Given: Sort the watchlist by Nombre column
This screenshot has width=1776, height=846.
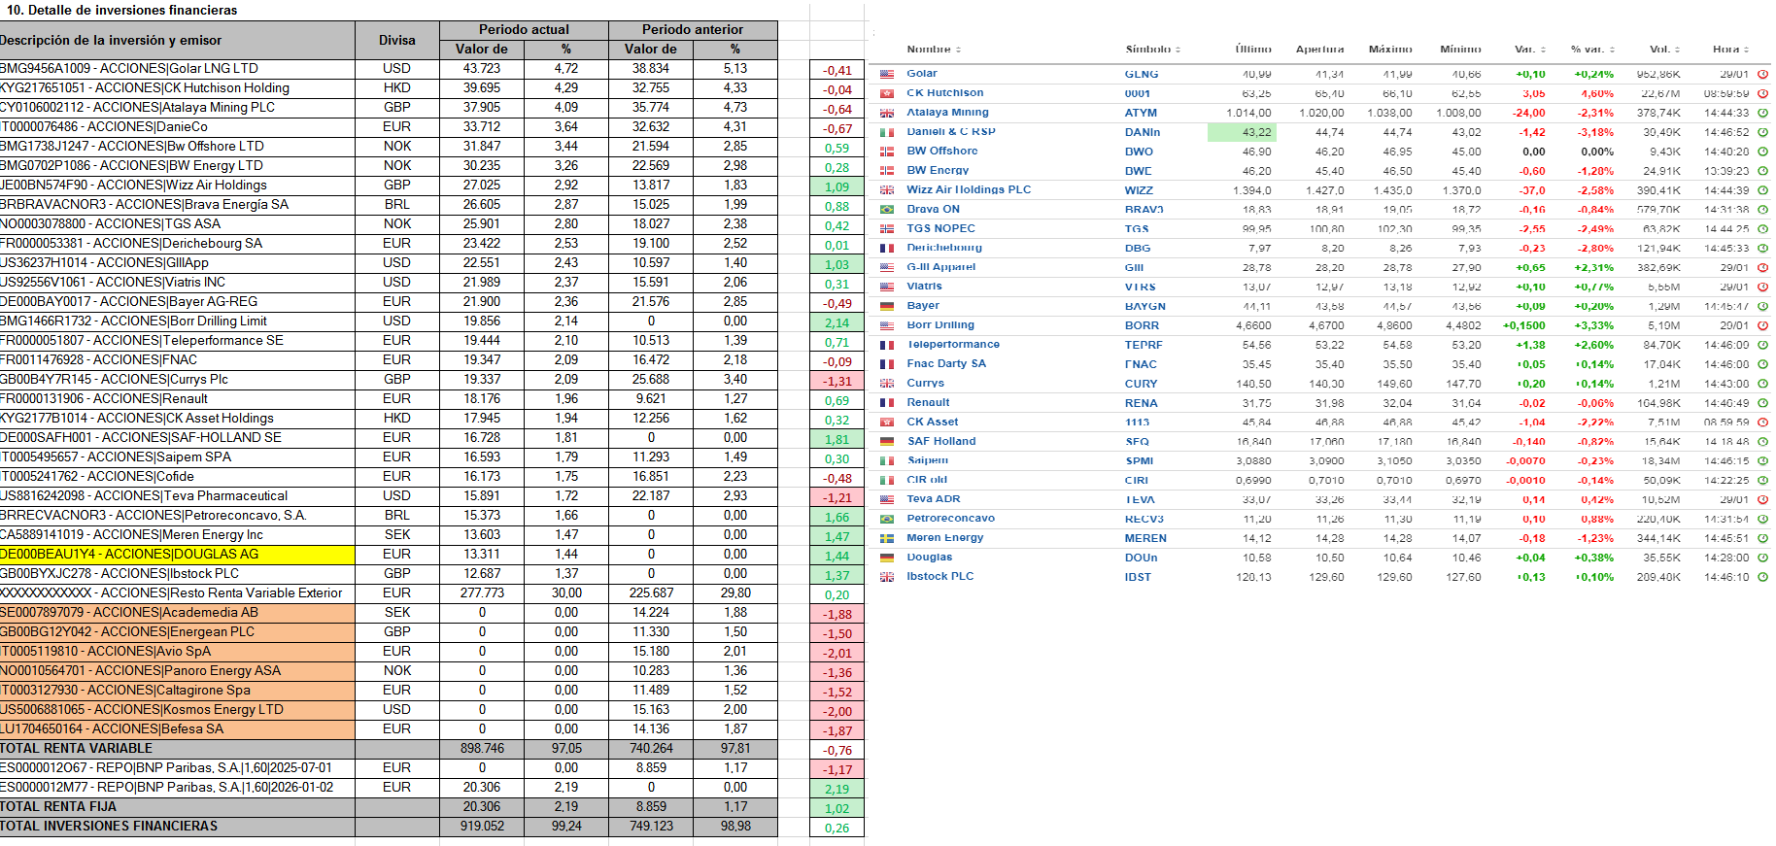Looking at the screenshot, I should coord(933,50).
